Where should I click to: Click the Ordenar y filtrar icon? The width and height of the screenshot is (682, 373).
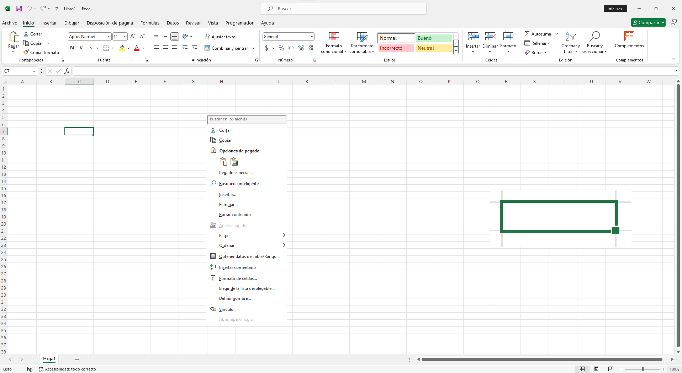click(x=570, y=37)
